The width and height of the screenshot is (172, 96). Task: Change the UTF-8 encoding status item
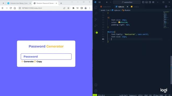140,95
